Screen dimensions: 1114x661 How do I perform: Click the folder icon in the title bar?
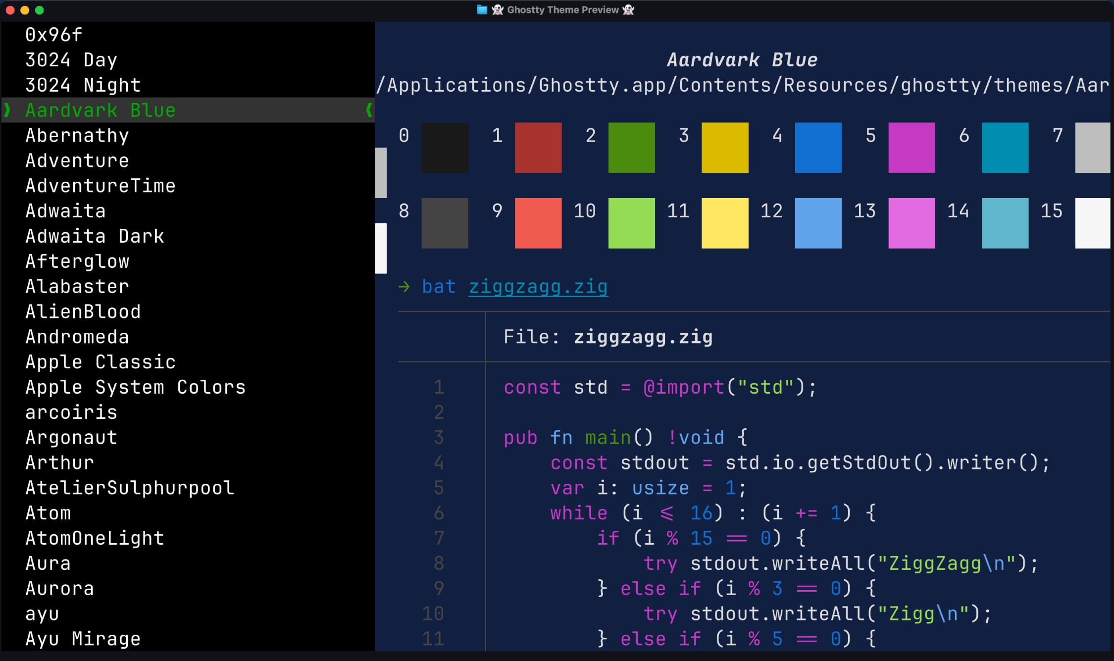[x=482, y=10]
